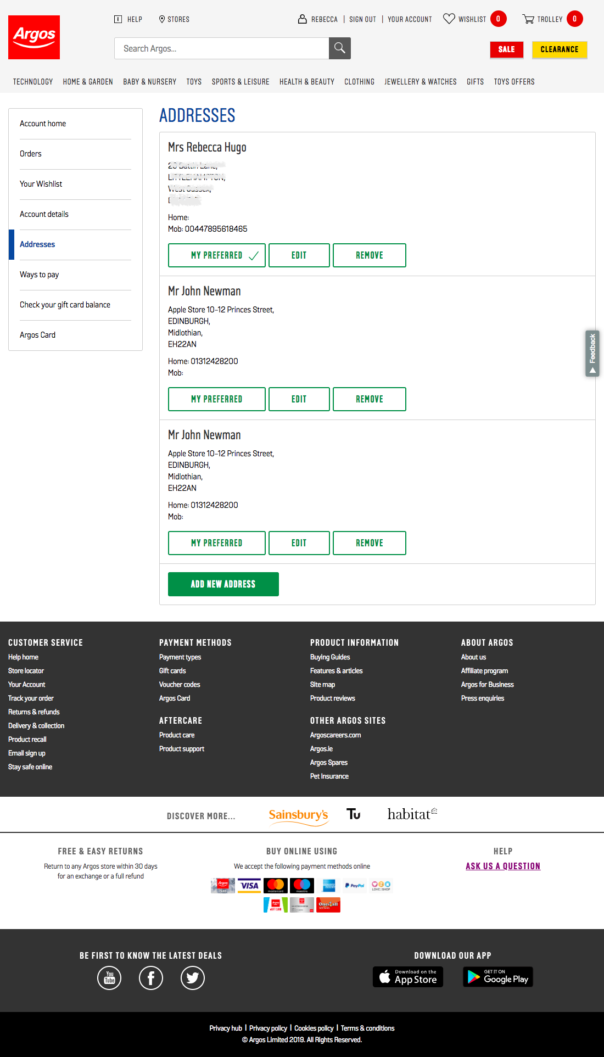
Task: Click the Argos logo
Action: click(x=34, y=37)
